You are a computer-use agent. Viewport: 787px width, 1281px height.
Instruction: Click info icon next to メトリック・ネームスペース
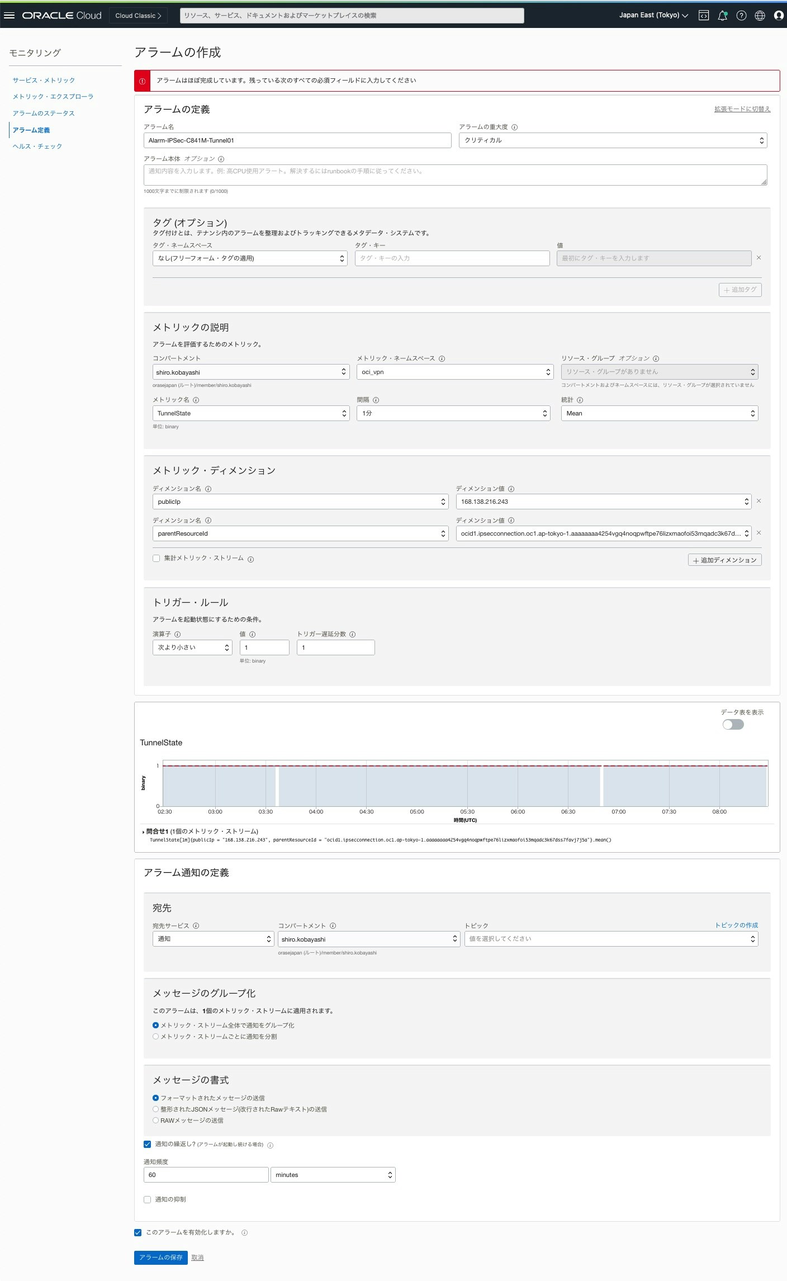click(x=442, y=359)
